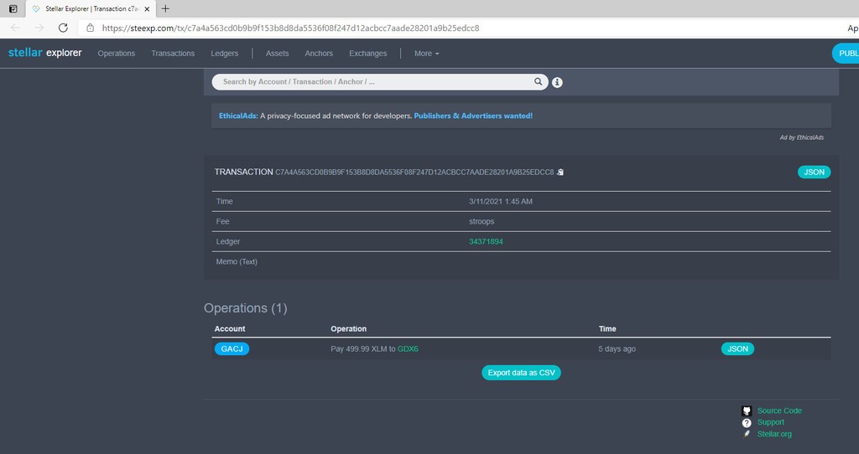Click the 'Memo (Text)' label

click(237, 261)
